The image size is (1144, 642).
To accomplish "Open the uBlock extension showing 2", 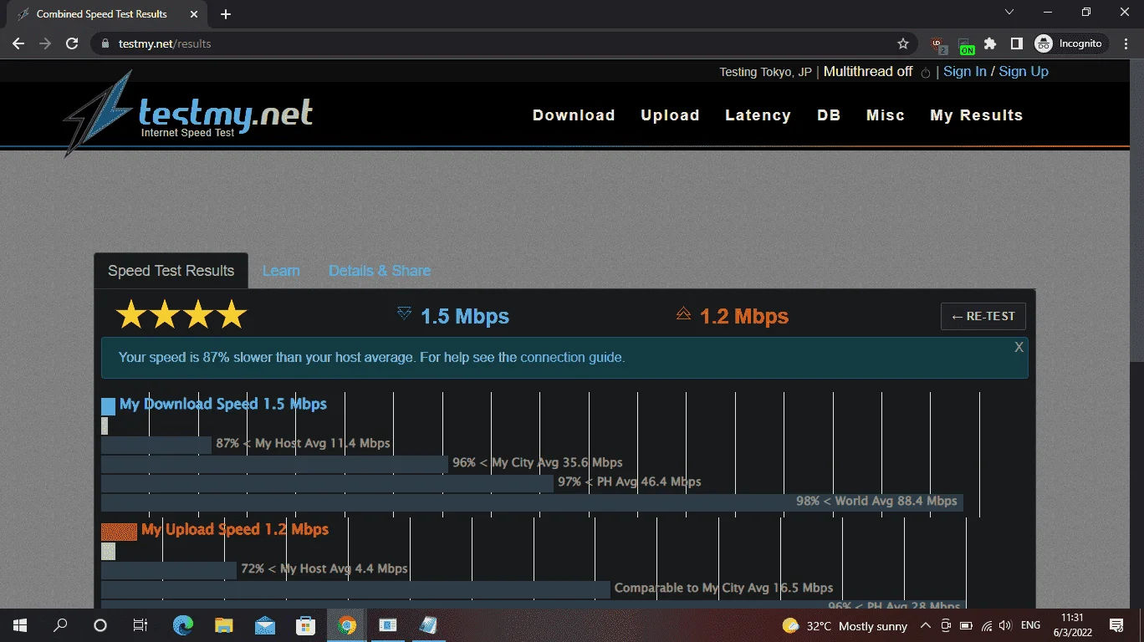I will [938, 43].
